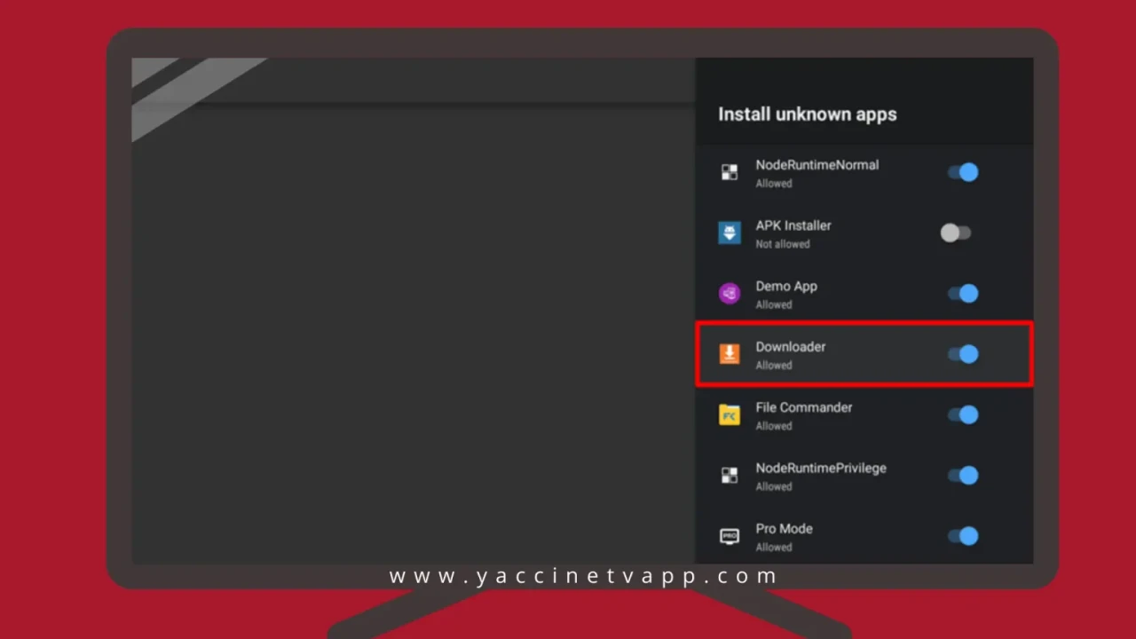
Task: Select the NodeRuntimePrivilege app icon
Action: point(729,475)
